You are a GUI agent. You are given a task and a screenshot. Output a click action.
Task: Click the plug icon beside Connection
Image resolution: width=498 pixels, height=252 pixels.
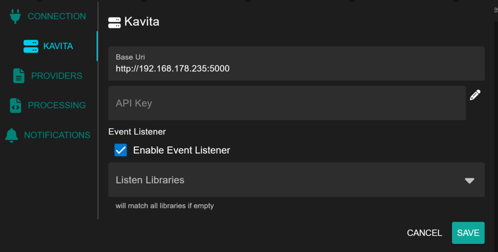click(x=15, y=16)
